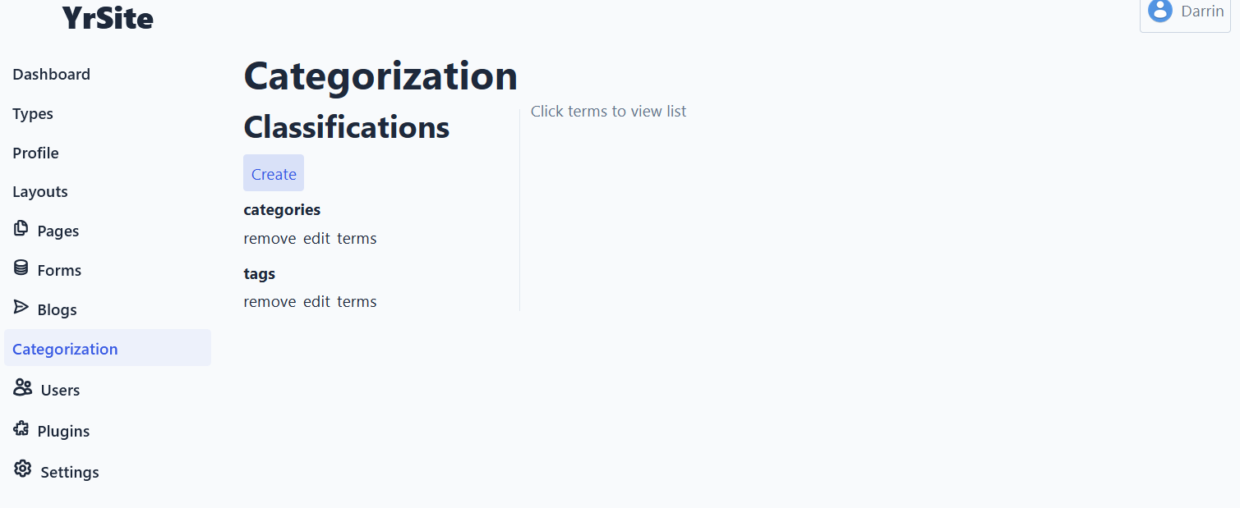Edit the tags classification
Screen dimensions: 1240x508
click(316, 302)
